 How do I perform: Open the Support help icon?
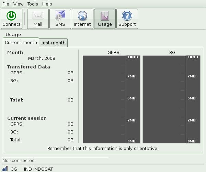(x=127, y=16)
